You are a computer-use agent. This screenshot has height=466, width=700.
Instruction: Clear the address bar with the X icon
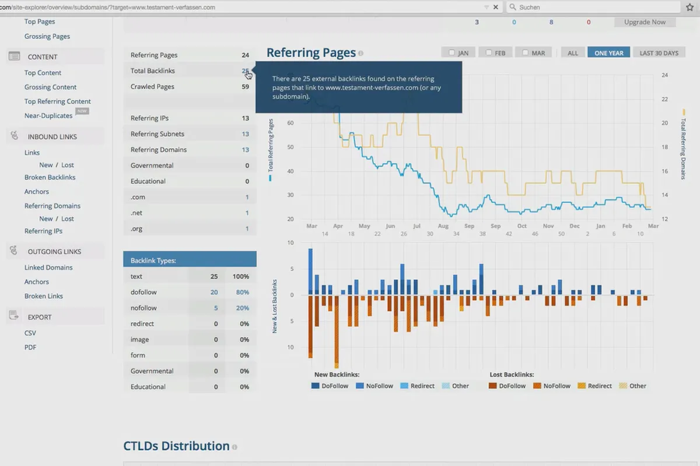click(496, 7)
